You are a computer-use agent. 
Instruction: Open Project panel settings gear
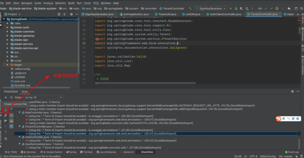click(x=71, y=14)
